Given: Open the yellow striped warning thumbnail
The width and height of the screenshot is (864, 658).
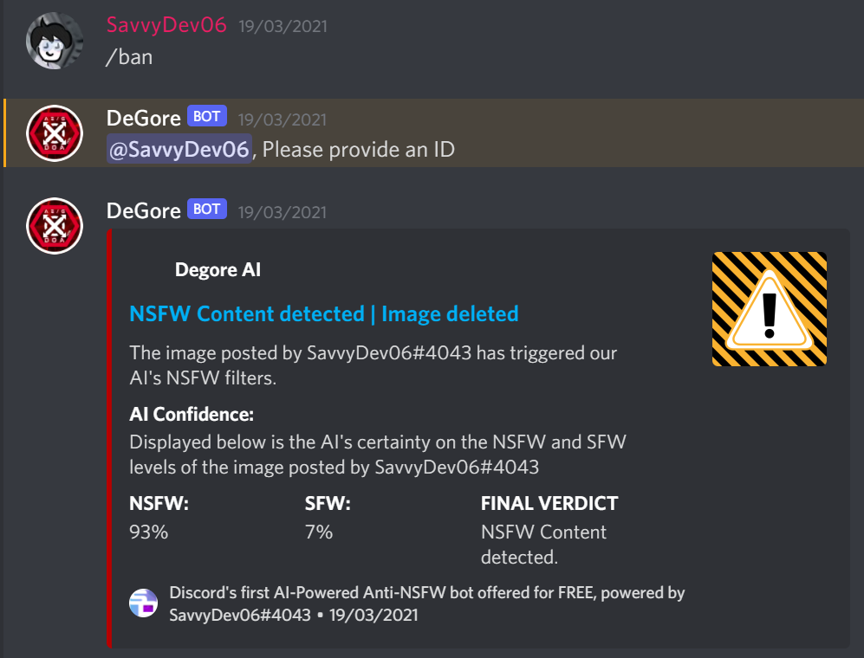Looking at the screenshot, I should point(770,309).
